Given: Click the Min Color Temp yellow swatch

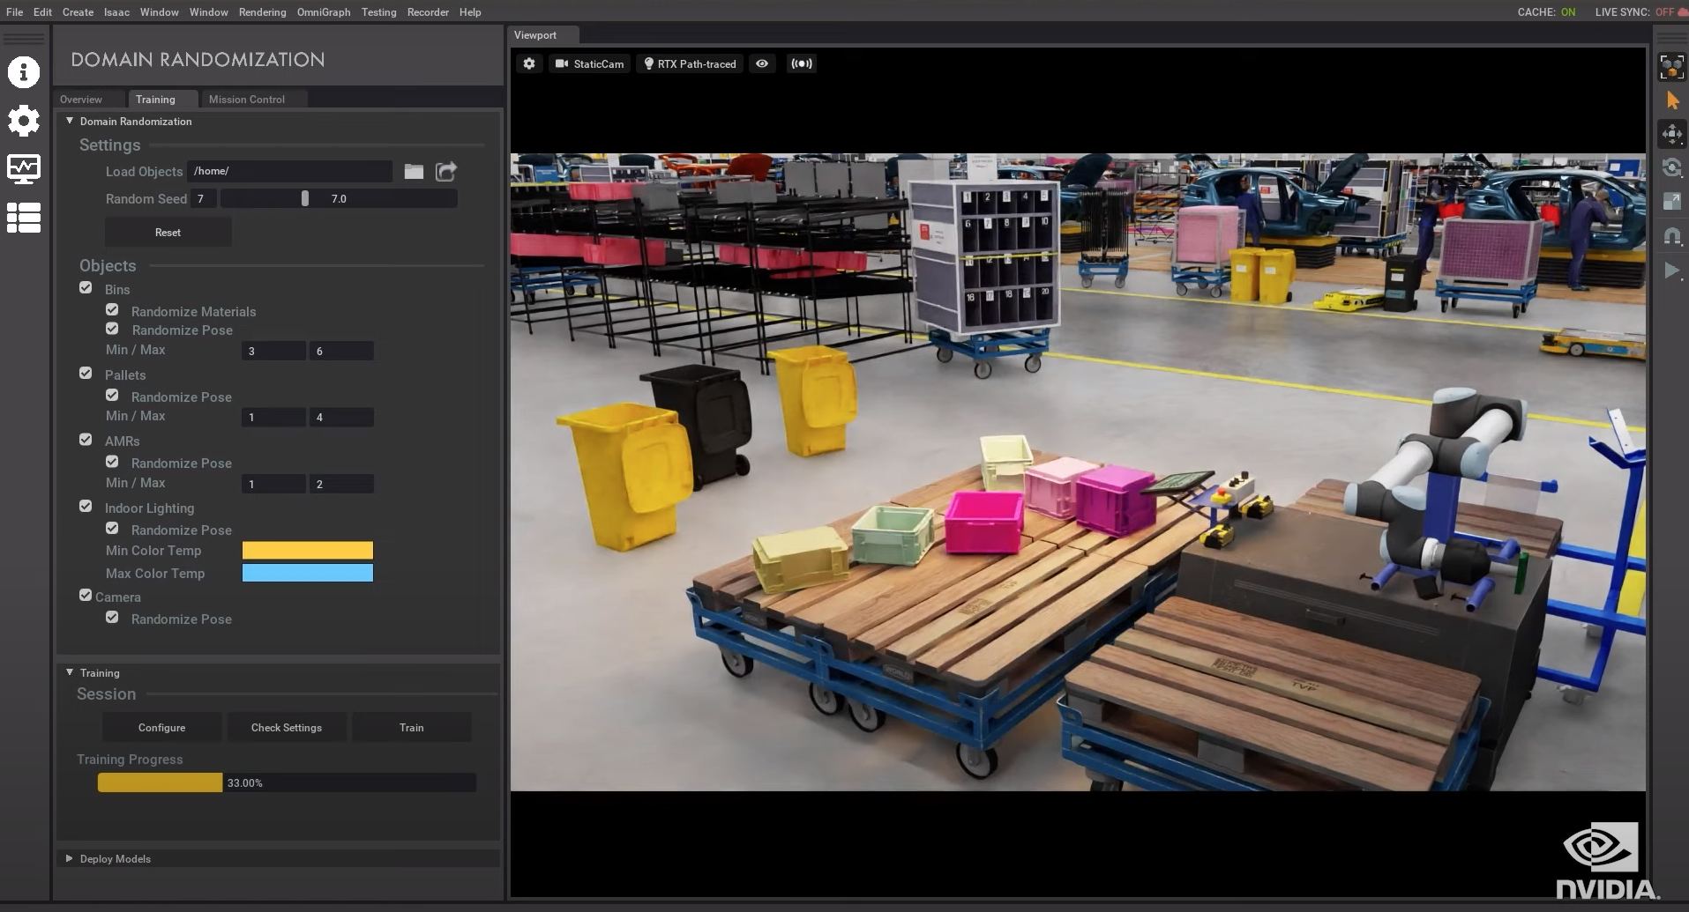Looking at the screenshot, I should click(x=308, y=551).
